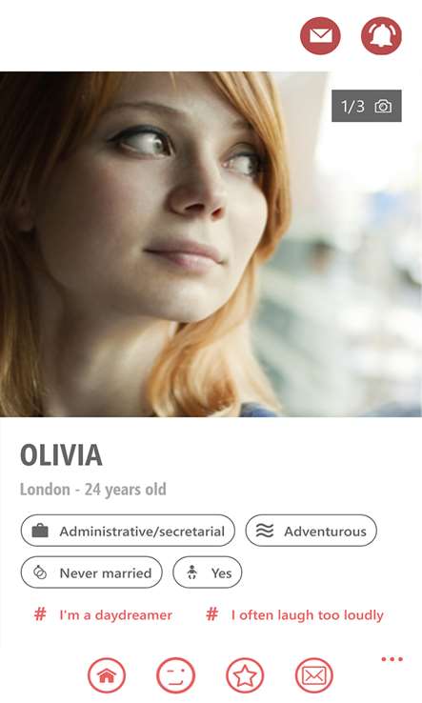The height and width of the screenshot is (703, 422).
Task: Select the children Yes tag
Action: coord(207,572)
